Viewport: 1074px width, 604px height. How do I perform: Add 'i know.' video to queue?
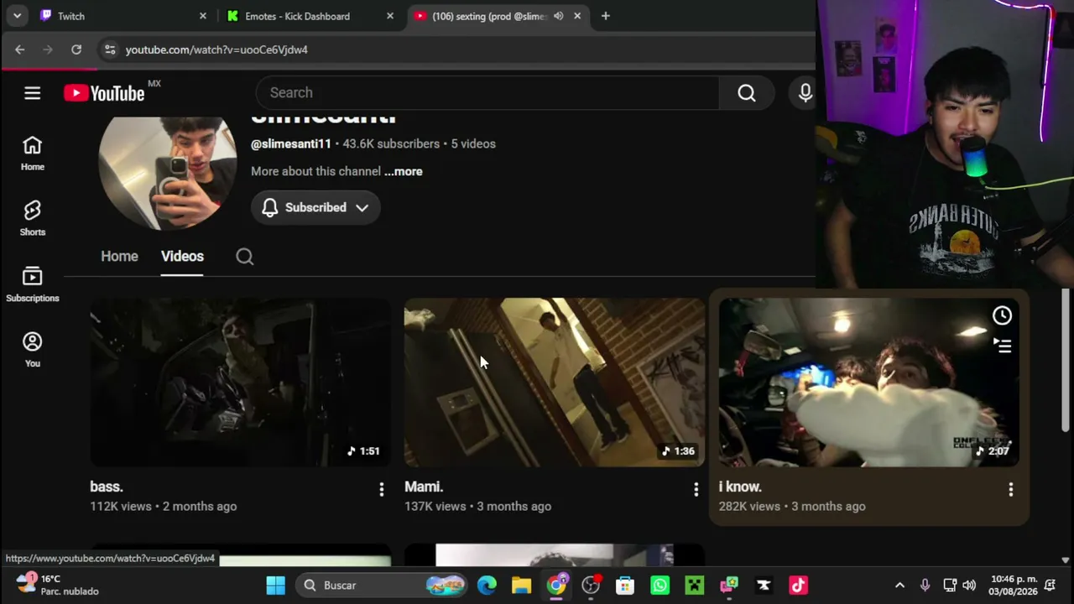point(1002,345)
